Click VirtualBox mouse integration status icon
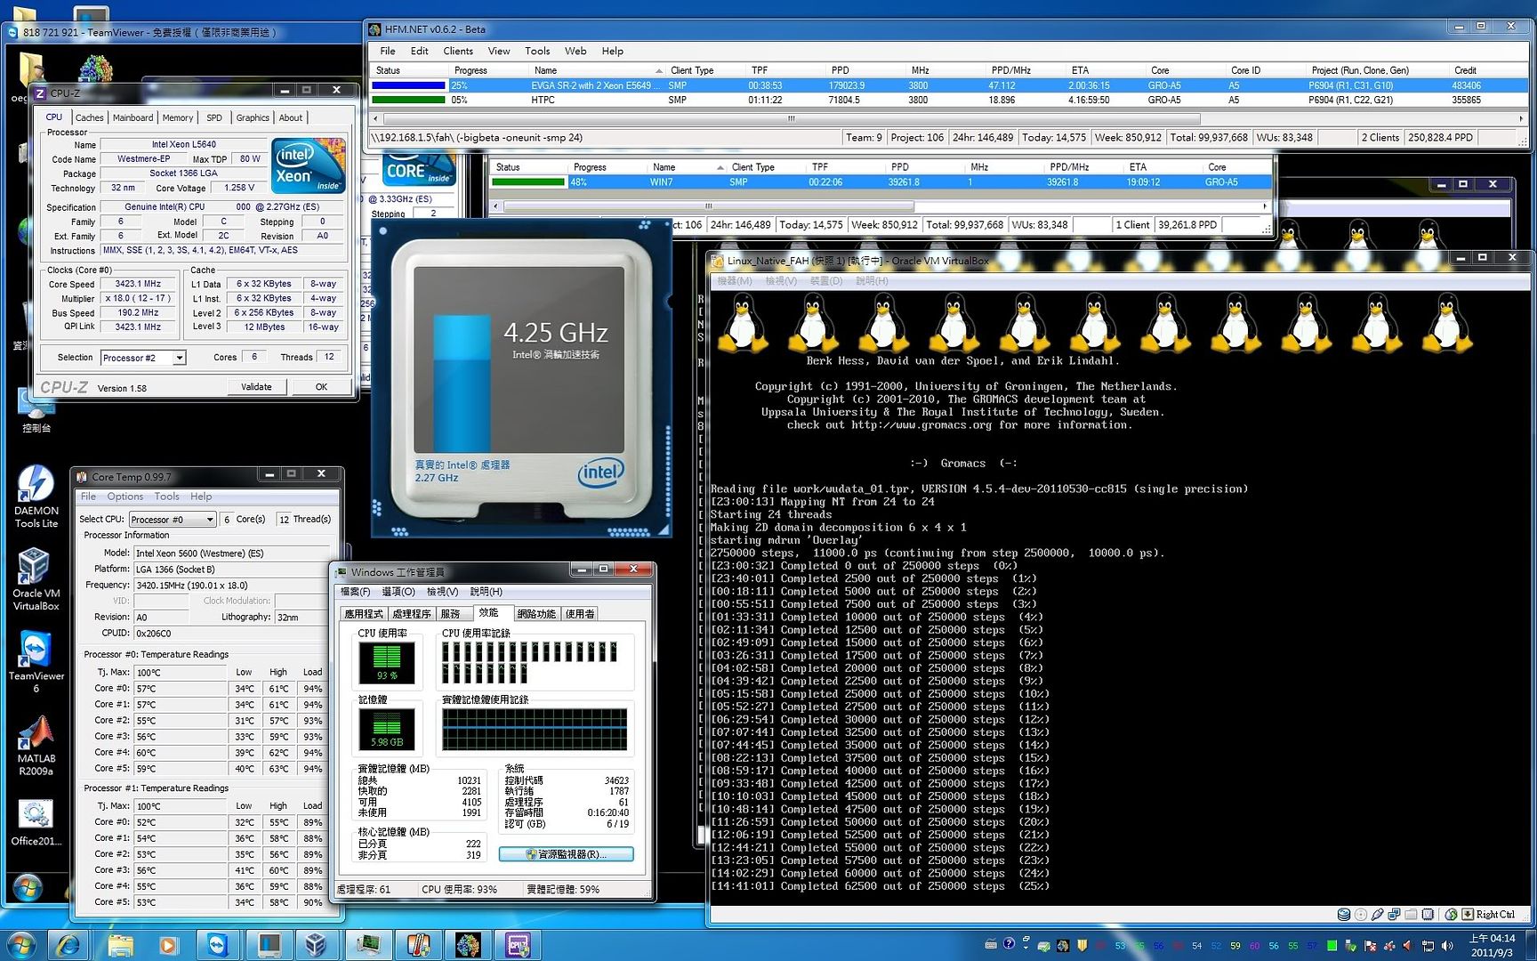The width and height of the screenshot is (1537, 961). (x=1452, y=914)
